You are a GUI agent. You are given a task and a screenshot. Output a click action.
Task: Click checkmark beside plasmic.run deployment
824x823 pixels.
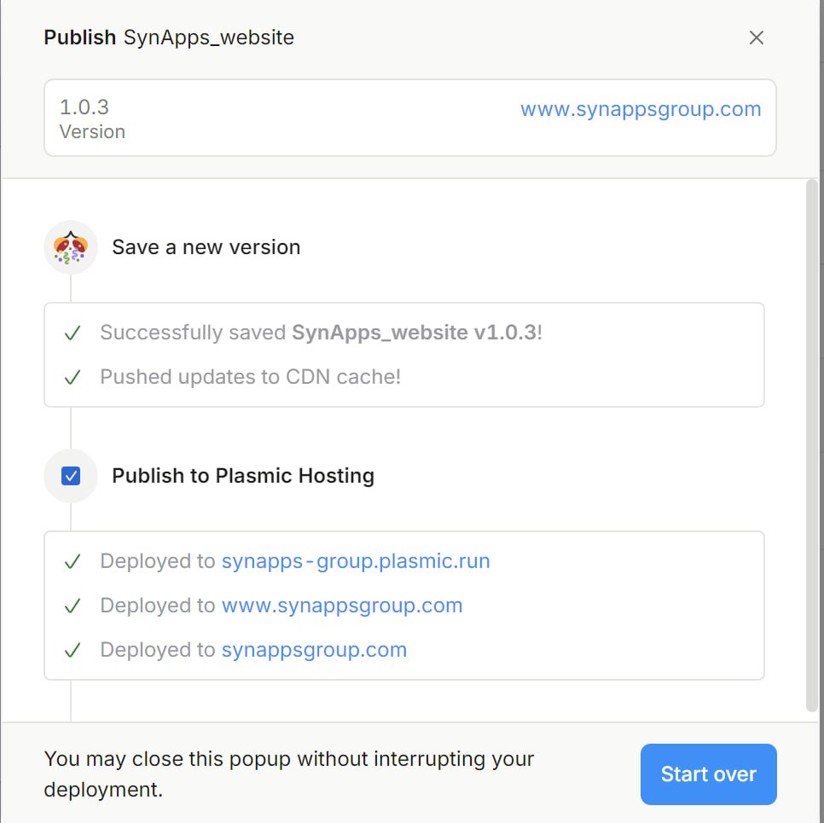point(73,561)
